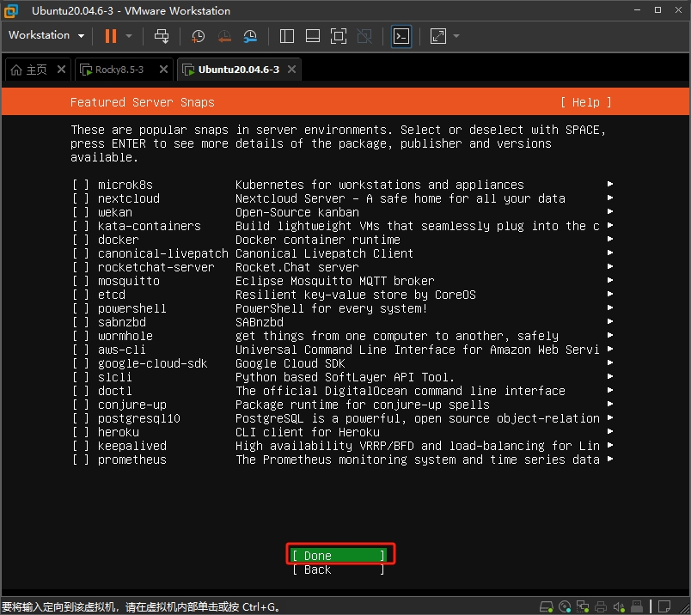Viewport: 691px width, 615px height.
Task: Toggle the prometheus snap checkbox
Action: pos(81,460)
